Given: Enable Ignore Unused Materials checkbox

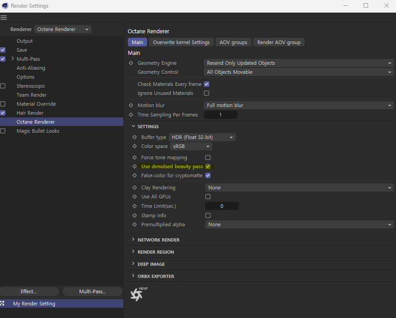Looking at the screenshot, I should click(x=207, y=93).
